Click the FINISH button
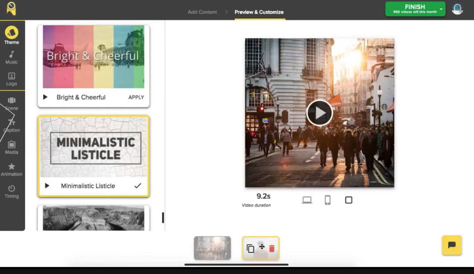474x274 pixels. click(x=415, y=8)
